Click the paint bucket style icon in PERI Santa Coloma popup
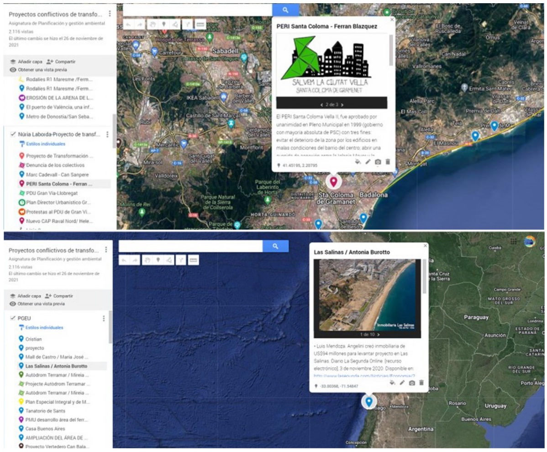Image resolution: width=547 pixels, height=452 pixels. pos(358,162)
